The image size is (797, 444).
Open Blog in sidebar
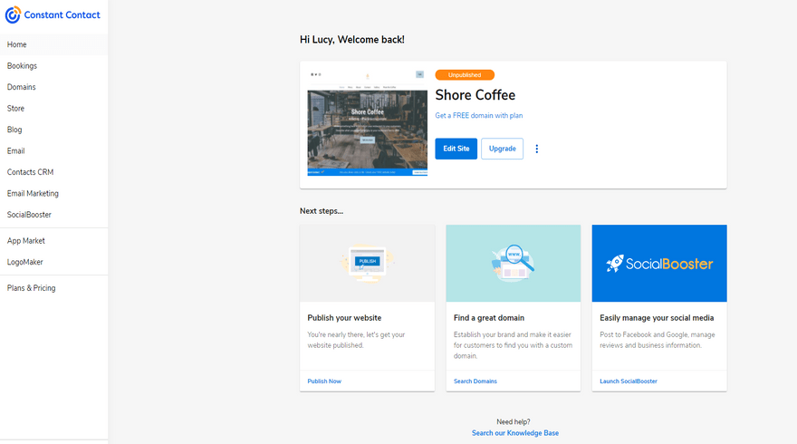pyautogui.click(x=53, y=130)
